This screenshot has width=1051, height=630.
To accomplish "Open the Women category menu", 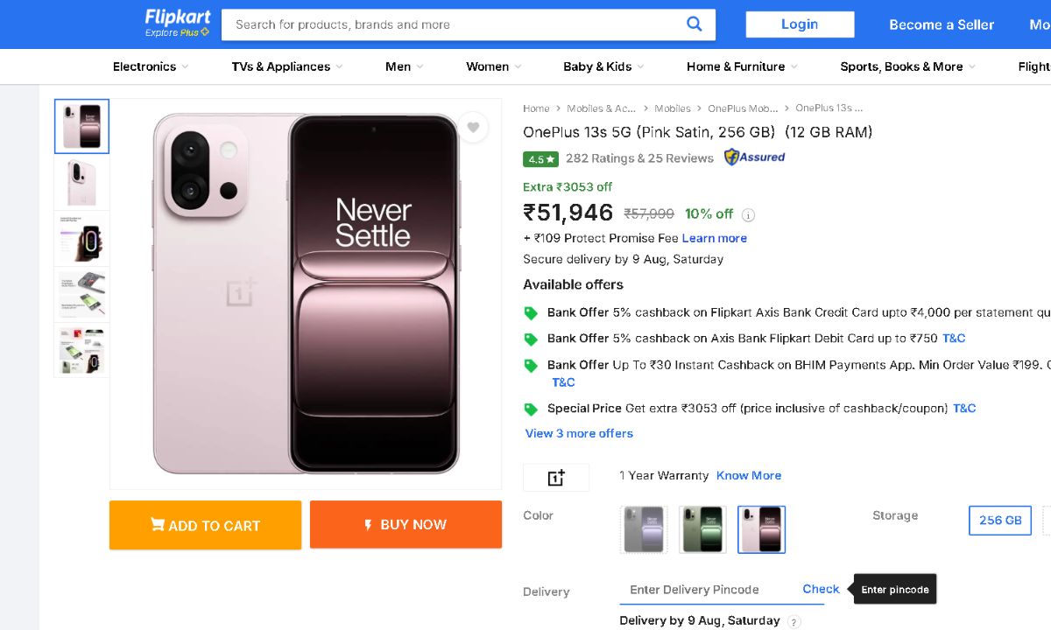I will click(x=493, y=66).
